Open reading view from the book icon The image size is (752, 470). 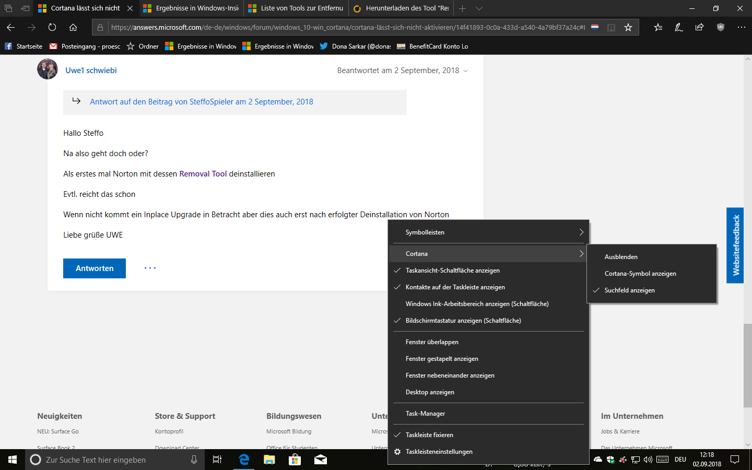click(x=611, y=27)
